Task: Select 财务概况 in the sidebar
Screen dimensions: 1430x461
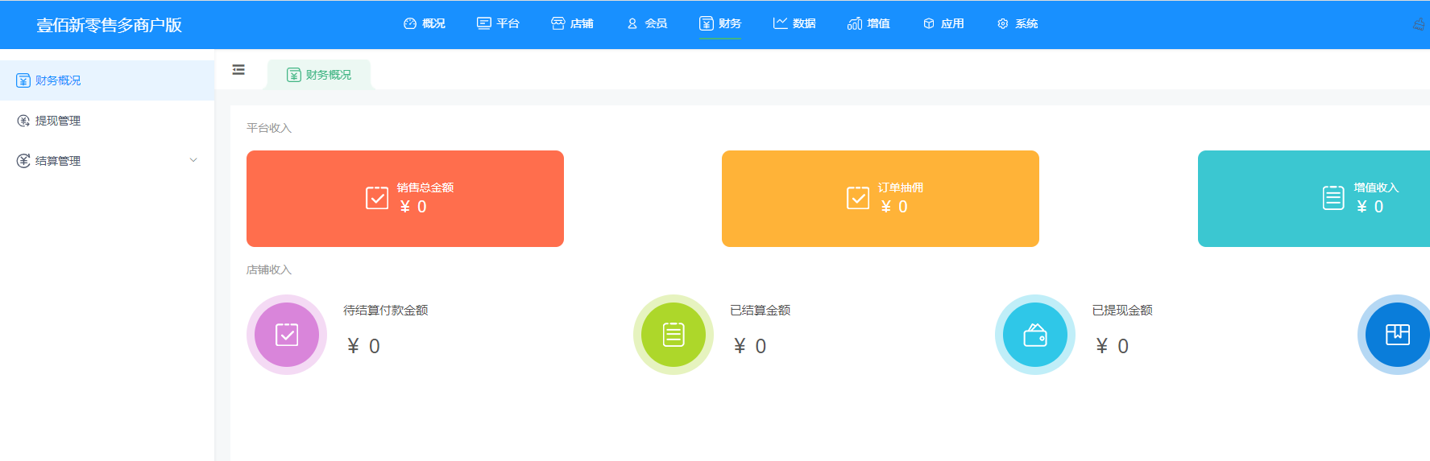Action: [107, 80]
